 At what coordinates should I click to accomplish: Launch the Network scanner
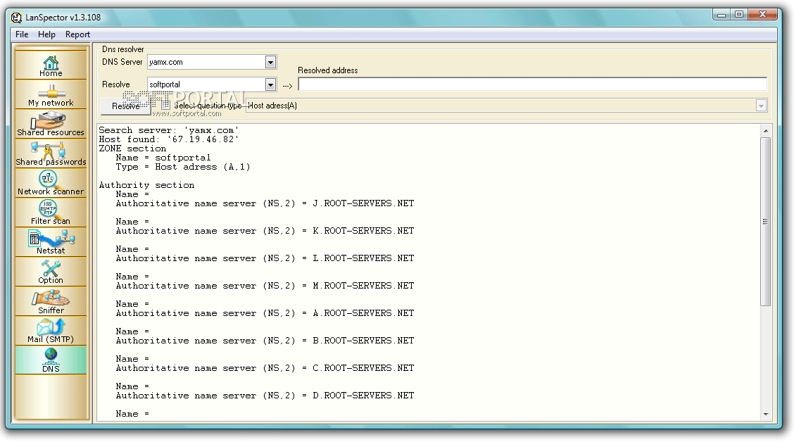coord(51,183)
